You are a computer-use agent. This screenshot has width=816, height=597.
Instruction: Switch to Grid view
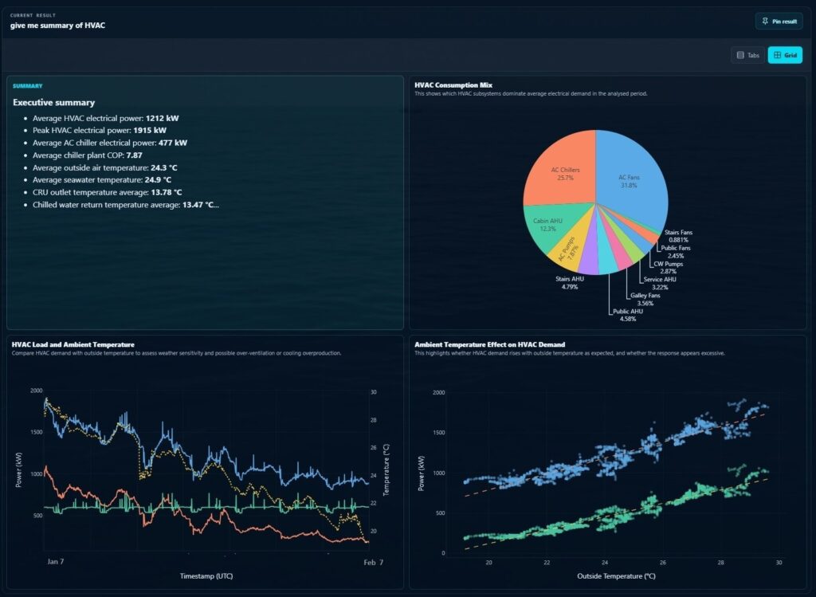pyautogui.click(x=785, y=55)
